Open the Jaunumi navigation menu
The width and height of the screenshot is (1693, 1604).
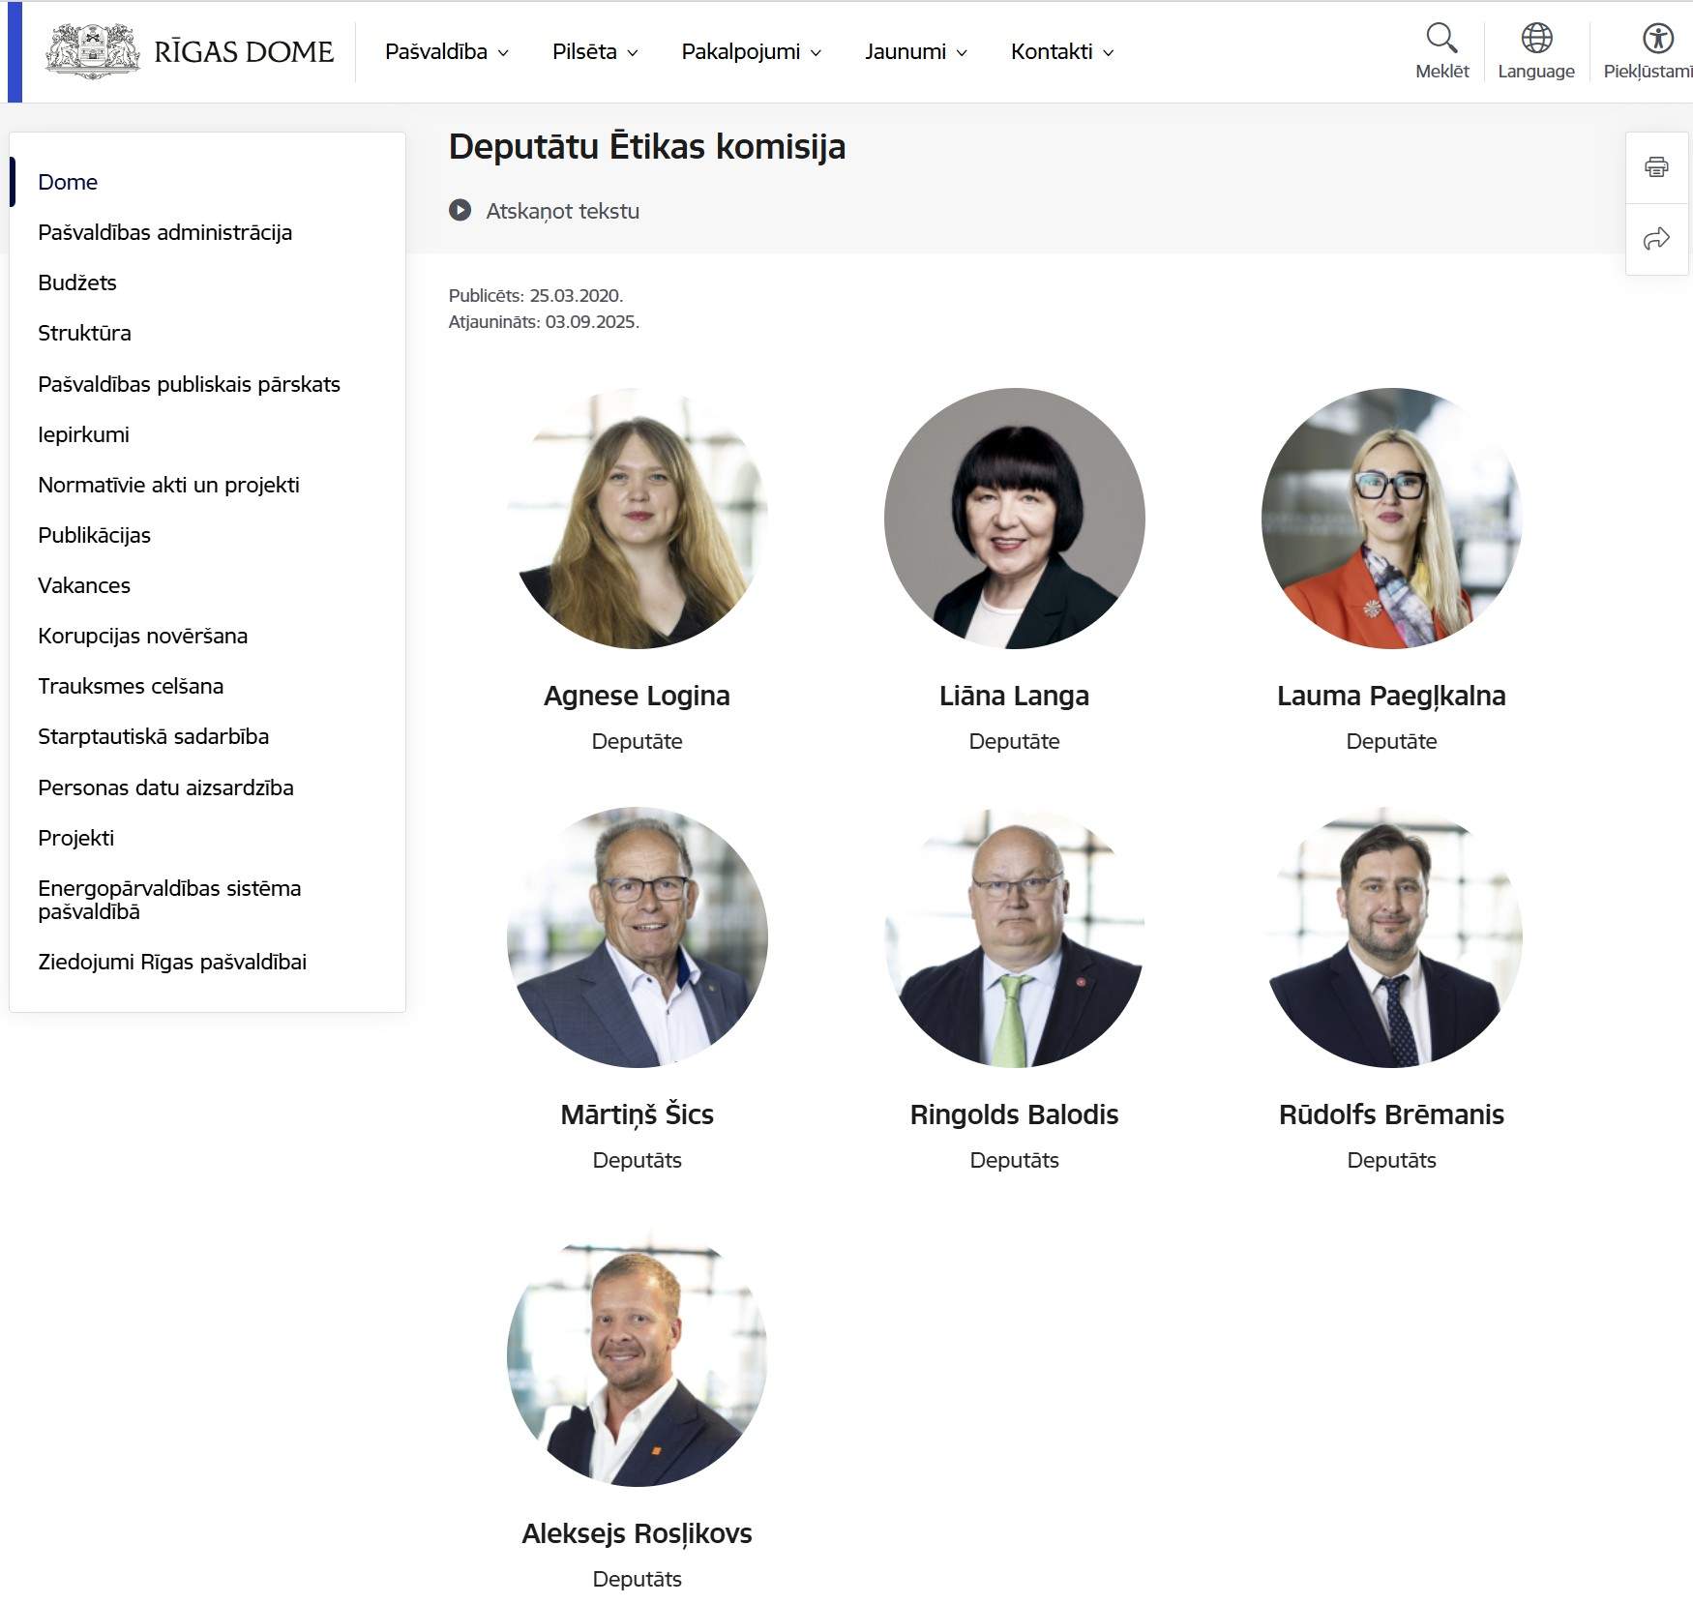pos(915,52)
